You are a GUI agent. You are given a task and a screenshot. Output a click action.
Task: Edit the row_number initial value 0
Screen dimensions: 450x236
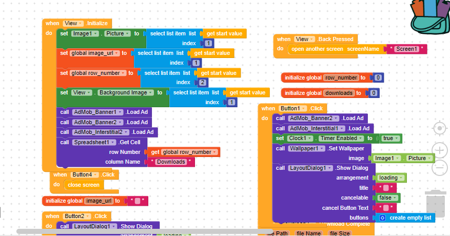click(x=378, y=77)
